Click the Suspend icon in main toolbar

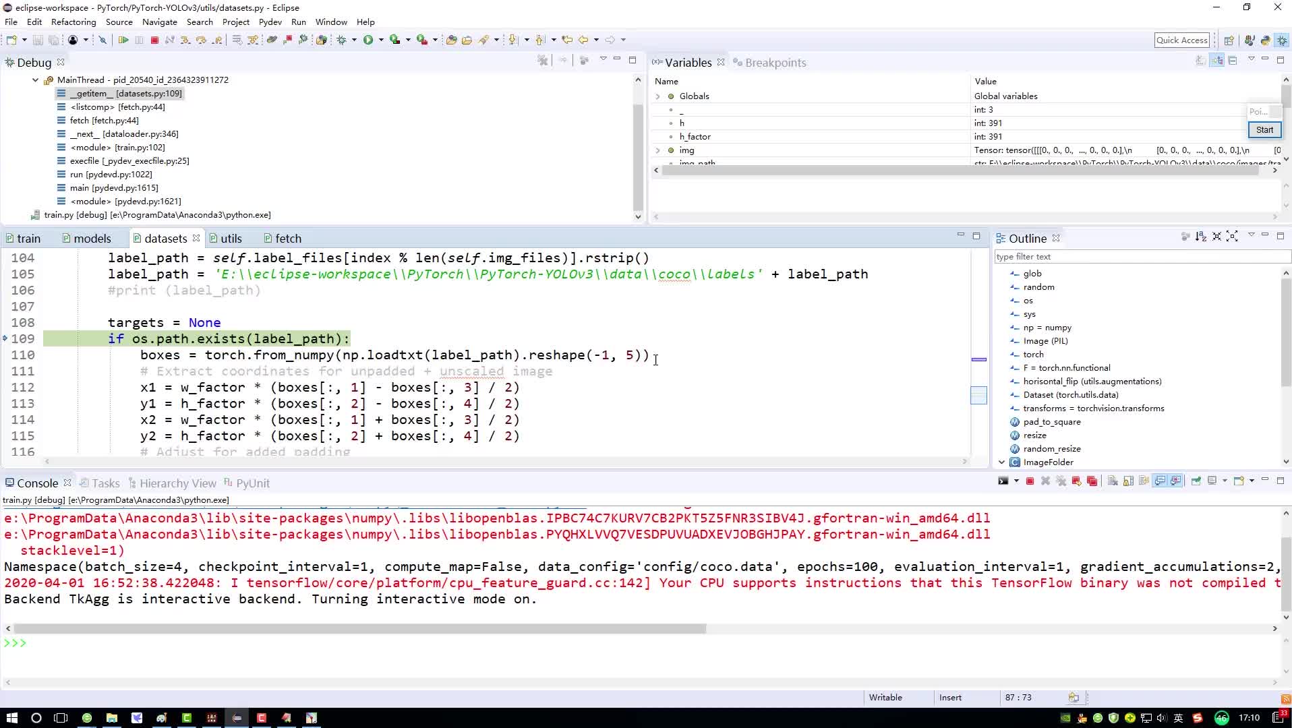[139, 40]
